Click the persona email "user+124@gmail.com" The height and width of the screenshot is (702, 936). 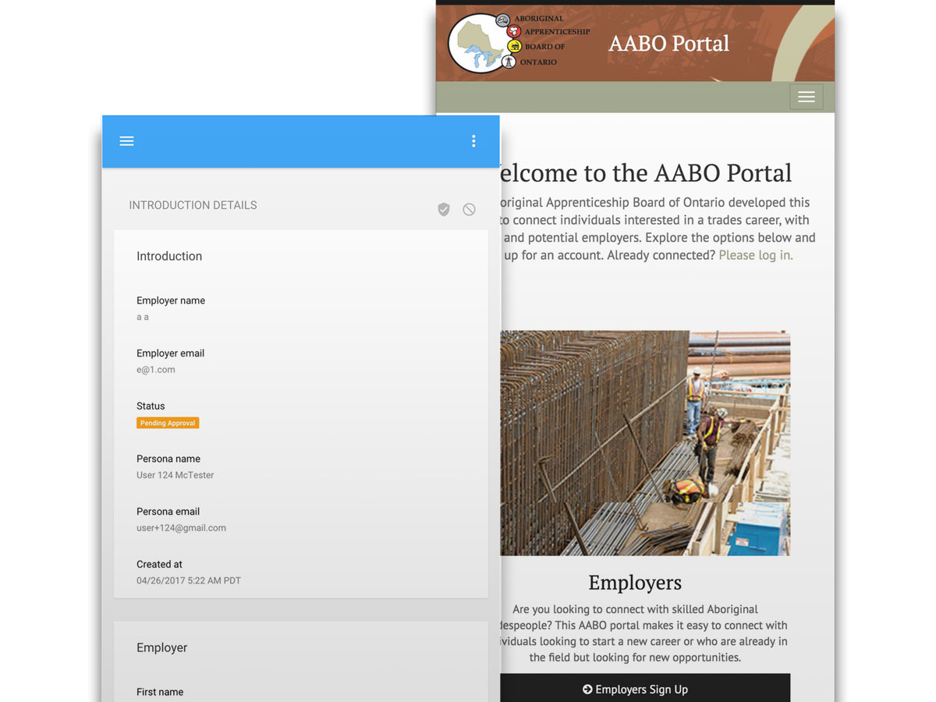point(181,528)
